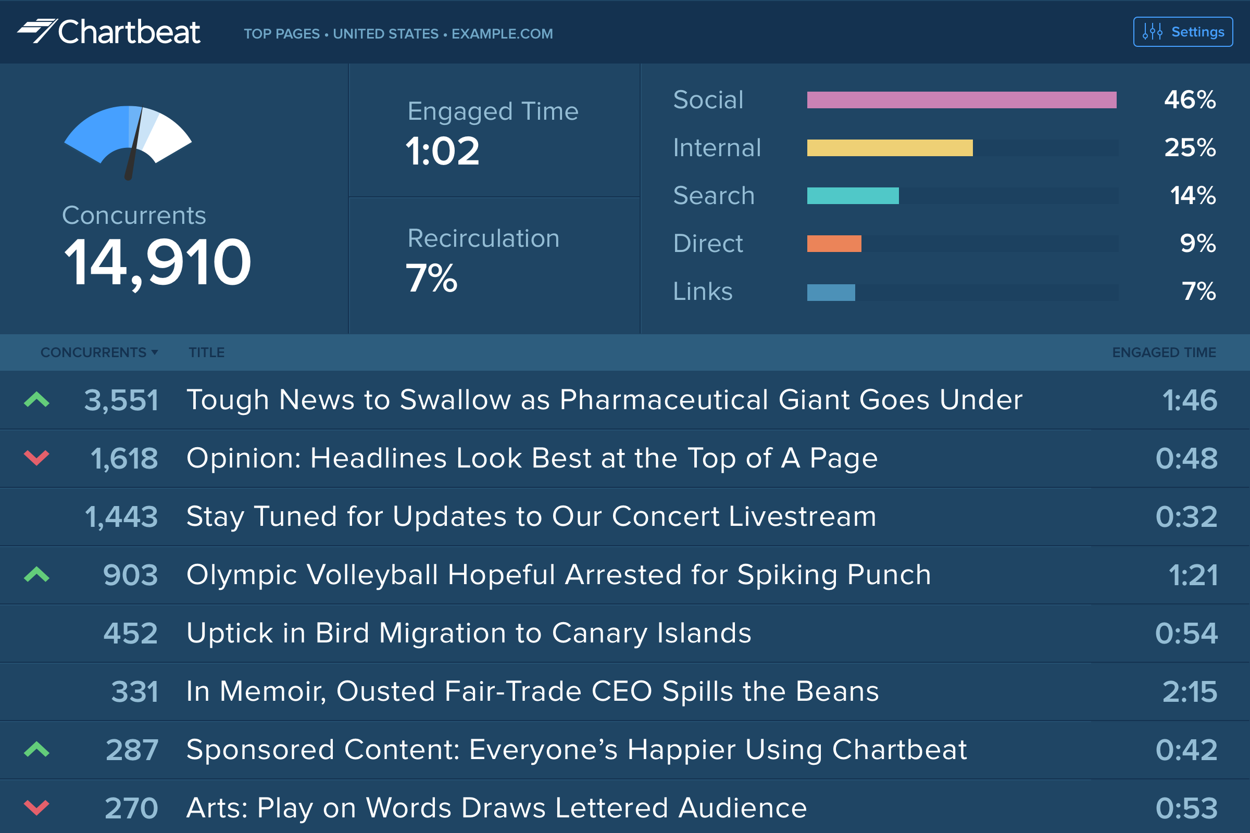The height and width of the screenshot is (833, 1250).
Task: Click the pink Social traffic bar
Action: (961, 99)
